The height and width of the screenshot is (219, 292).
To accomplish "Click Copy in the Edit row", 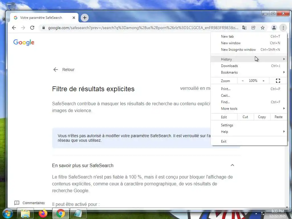I will (262, 117).
